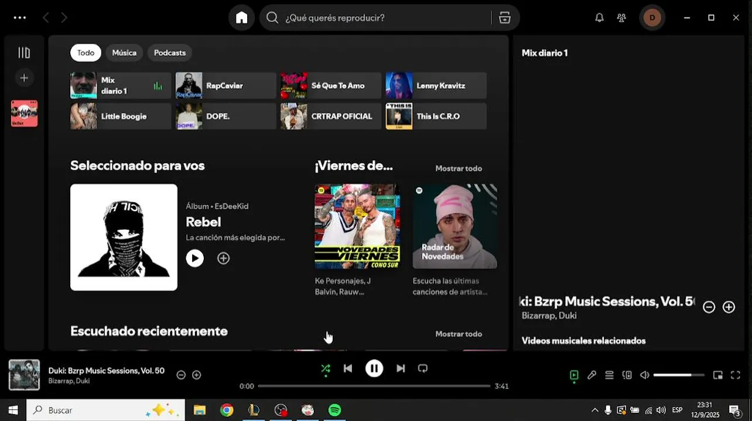Click the search magnifier icon
Viewport: 752px width, 421px height.
[x=272, y=18]
